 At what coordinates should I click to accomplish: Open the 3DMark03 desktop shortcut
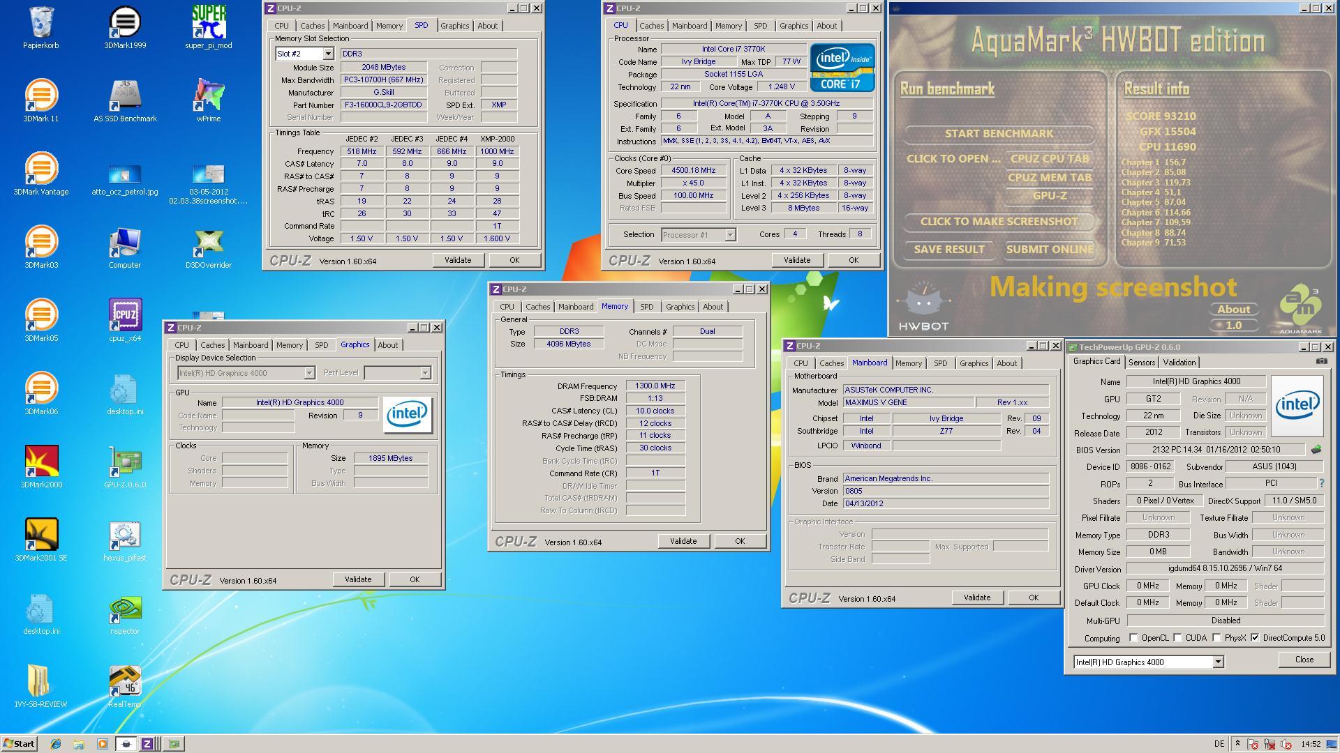(x=41, y=246)
